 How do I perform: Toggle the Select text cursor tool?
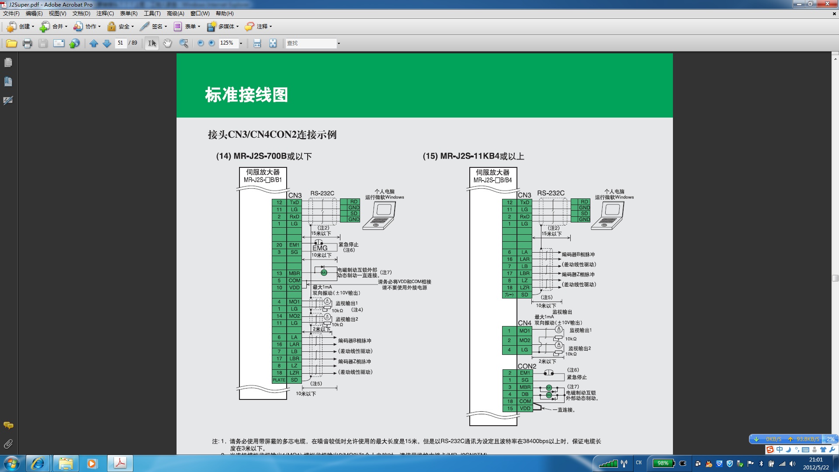152,43
